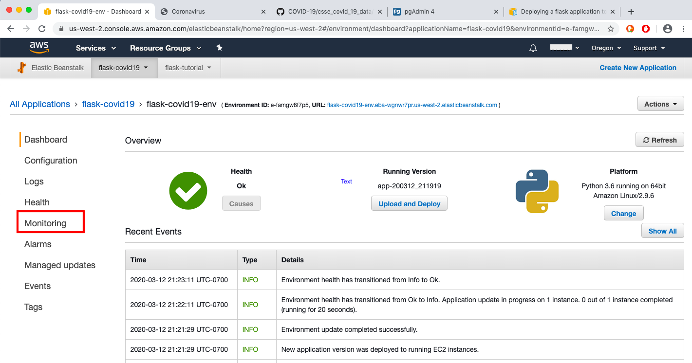Close the Coronavirus tab
The width and height of the screenshot is (692, 363).
[263, 12]
